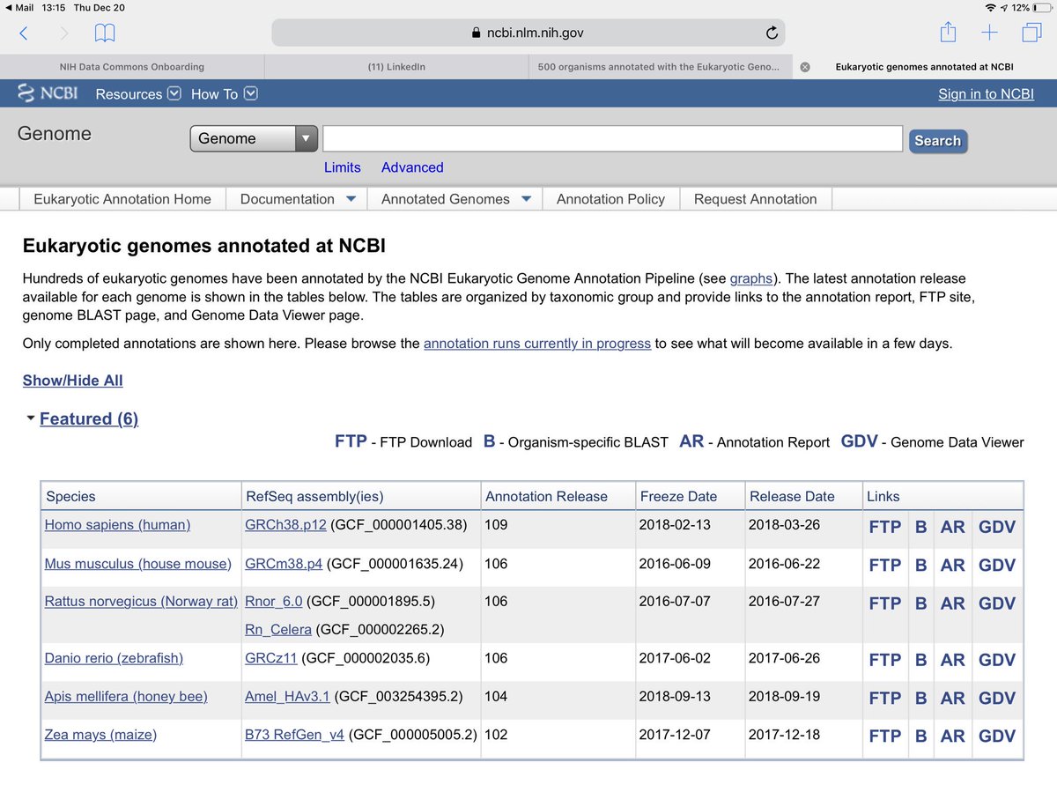Open the Genome database selector dropdown
Screen dimensions: 1057x792
(254, 138)
